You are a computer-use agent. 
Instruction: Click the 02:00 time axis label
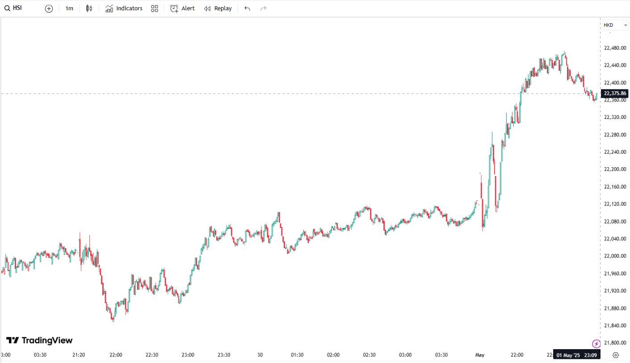pos(333,355)
